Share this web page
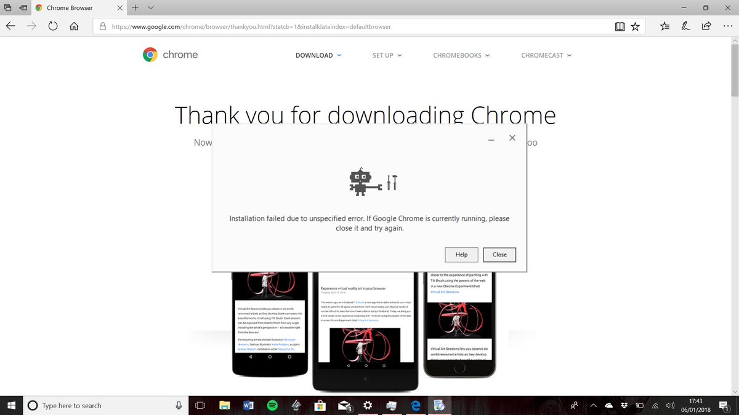This screenshot has height=415, width=739. click(706, 26)
